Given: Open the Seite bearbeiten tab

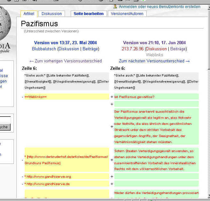Looking at the screenshot, I should (x=89, y=14).
